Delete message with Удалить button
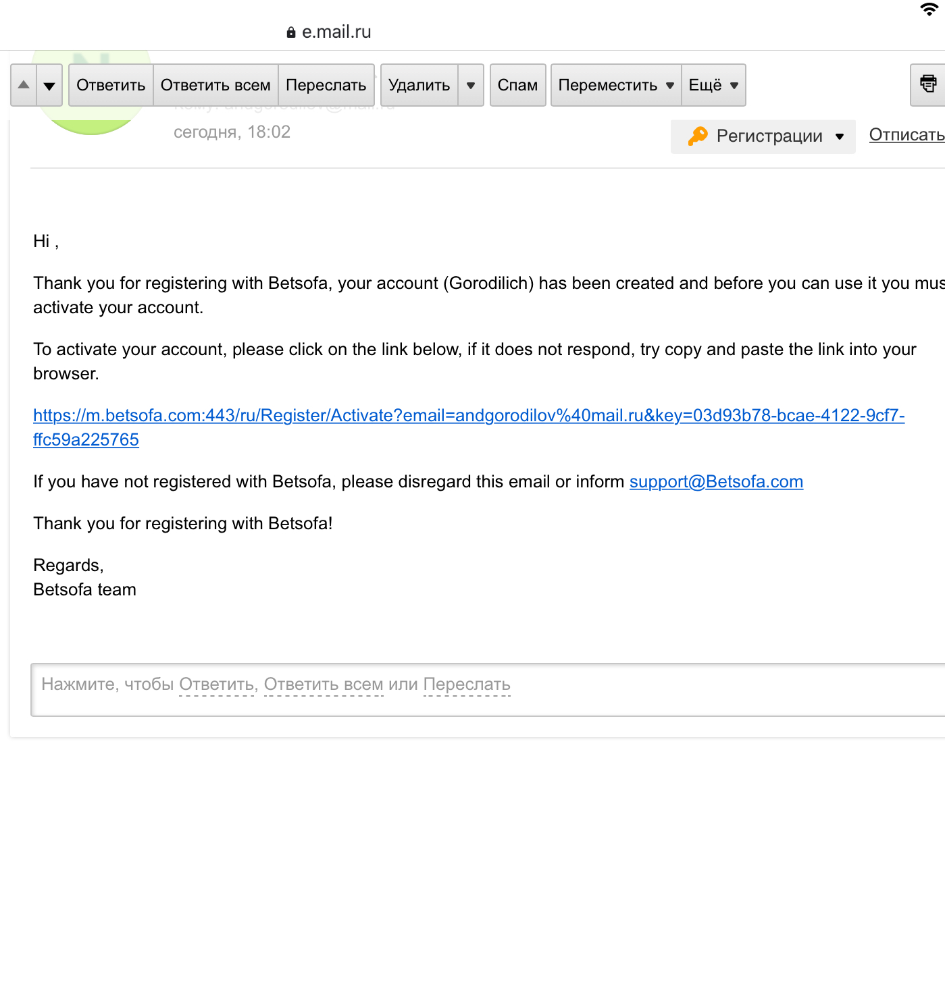The height and width of the screenshot is (995, 945). 419,85
